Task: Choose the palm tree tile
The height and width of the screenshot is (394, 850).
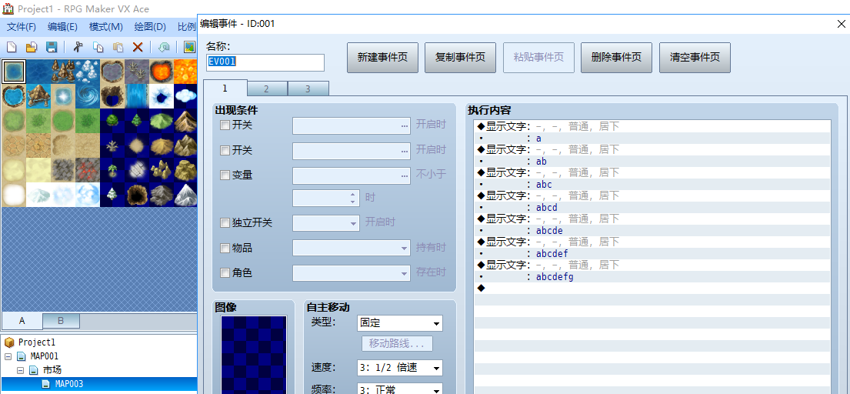Action: (x=112, y=169)
